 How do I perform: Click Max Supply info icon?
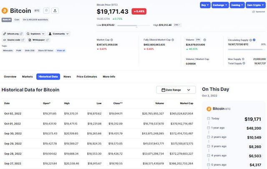coord(243,59)
